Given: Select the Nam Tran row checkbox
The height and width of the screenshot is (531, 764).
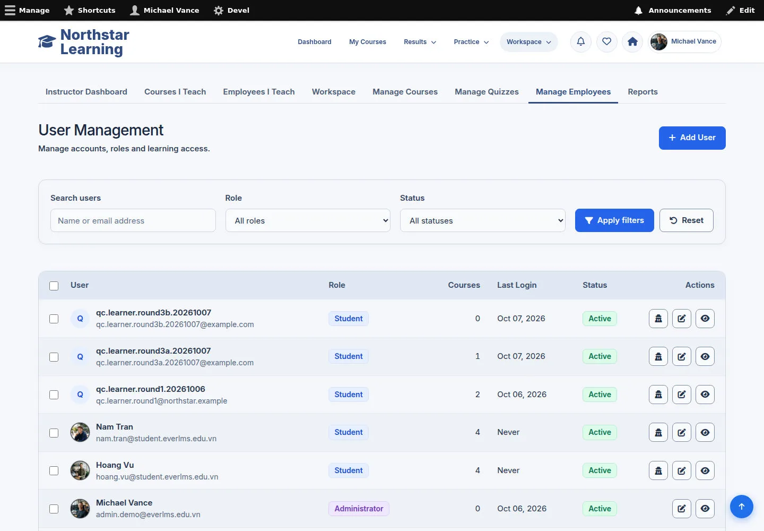Looking at the screenshot, I should click(54, 433).
